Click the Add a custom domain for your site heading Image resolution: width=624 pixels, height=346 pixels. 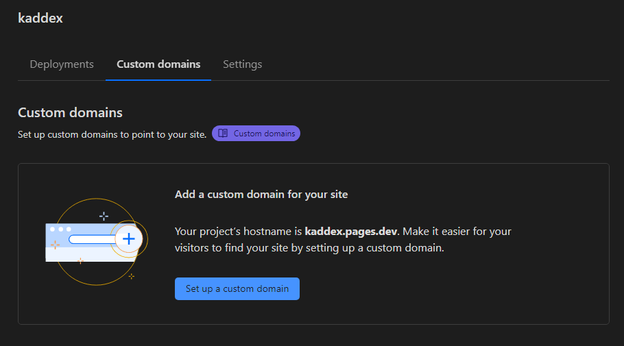(261, 195)
